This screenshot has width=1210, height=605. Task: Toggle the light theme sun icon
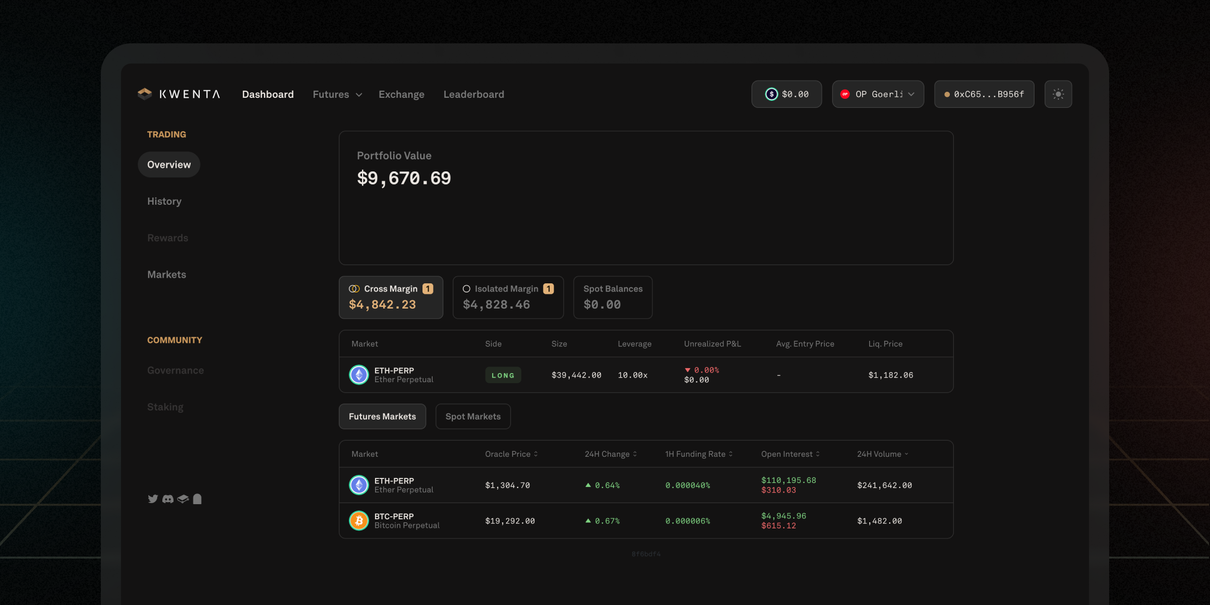point(1058,94)
